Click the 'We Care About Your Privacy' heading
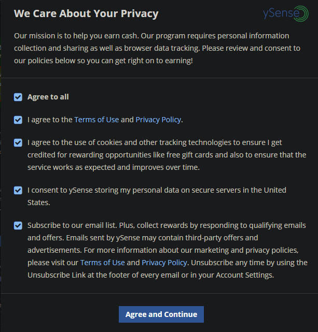The height and width of the screenshot is (332, 318). (86, 13)
